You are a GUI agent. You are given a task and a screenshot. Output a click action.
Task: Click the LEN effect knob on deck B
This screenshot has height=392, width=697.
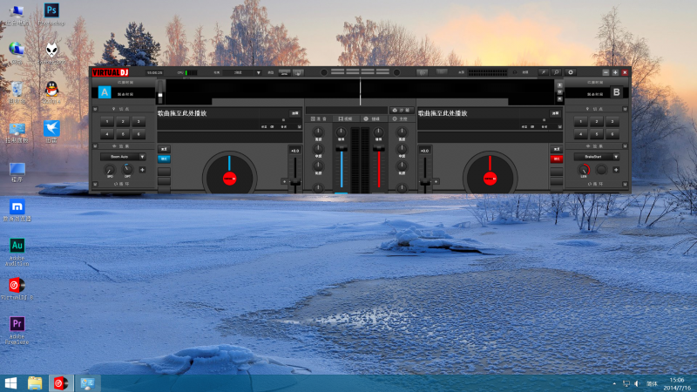[584, 170]
